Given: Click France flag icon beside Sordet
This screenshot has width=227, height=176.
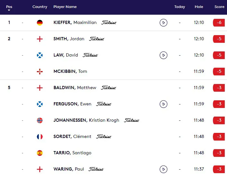Looking at the screenshot, I should (40, 137).
